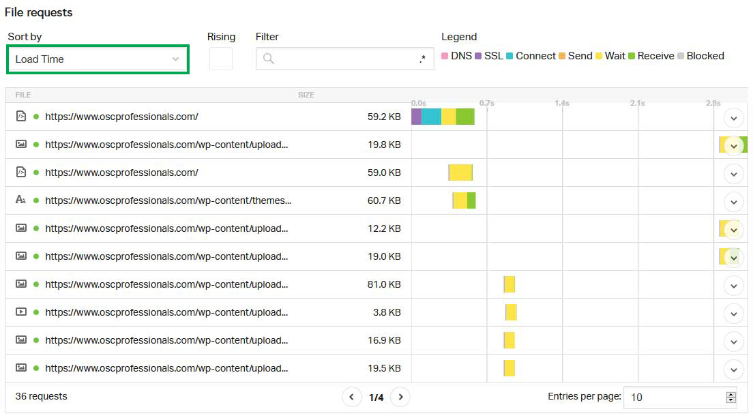Click the magnifier icon in the Filter box

click(x=269, y=59)
